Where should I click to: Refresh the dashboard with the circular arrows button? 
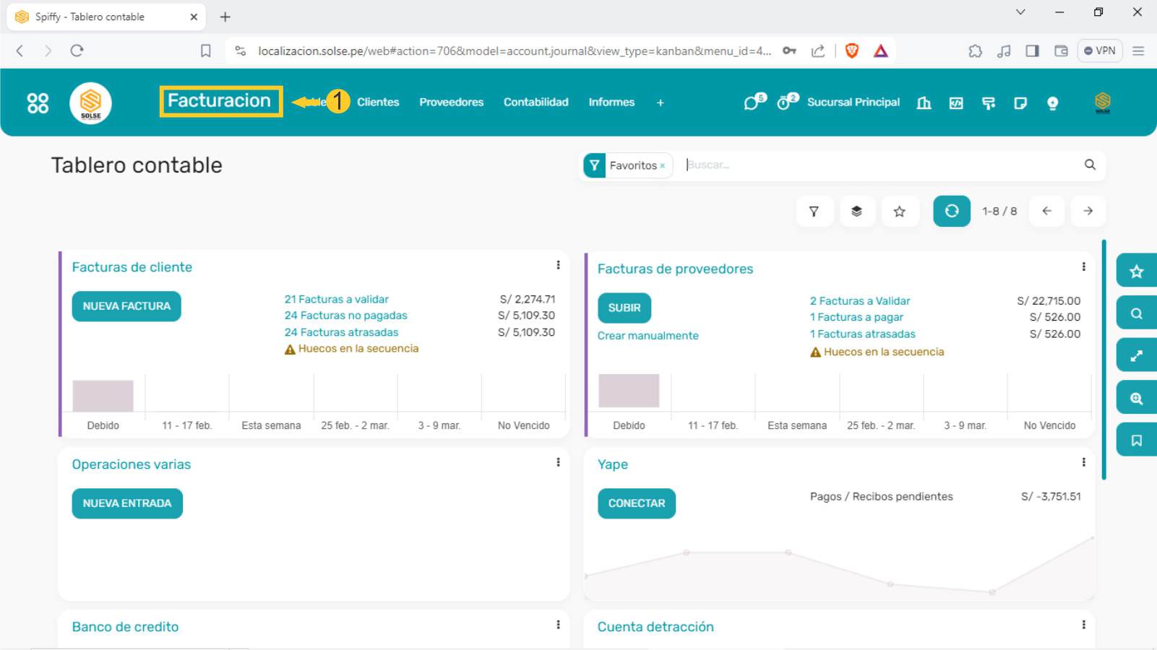coord(951,211)
